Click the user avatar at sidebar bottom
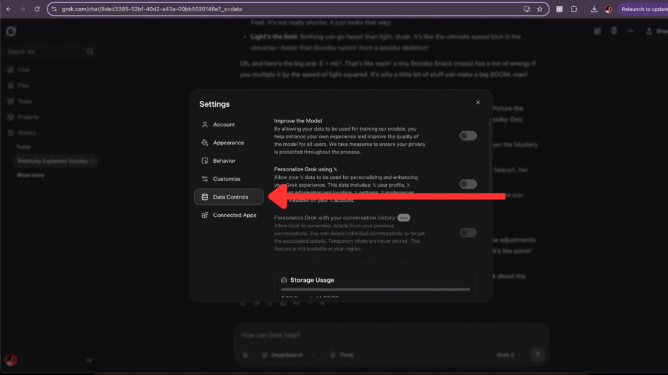 (11, 359)
